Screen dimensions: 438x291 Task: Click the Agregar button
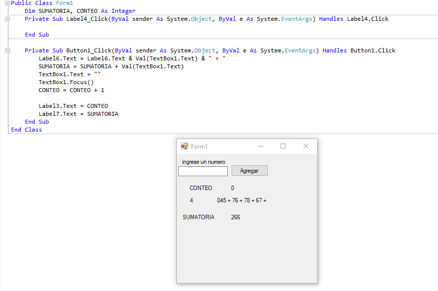(x=249, y=171)
